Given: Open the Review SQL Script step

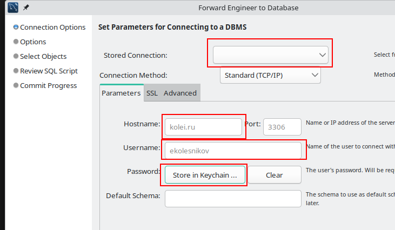Looking at the screenshot, I should (x=48, y=71).
